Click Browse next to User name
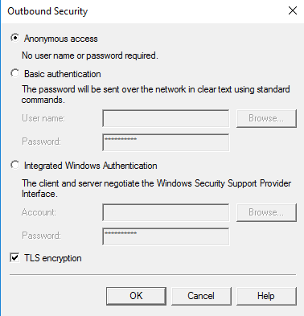304x316 pixels. (266, 118)
